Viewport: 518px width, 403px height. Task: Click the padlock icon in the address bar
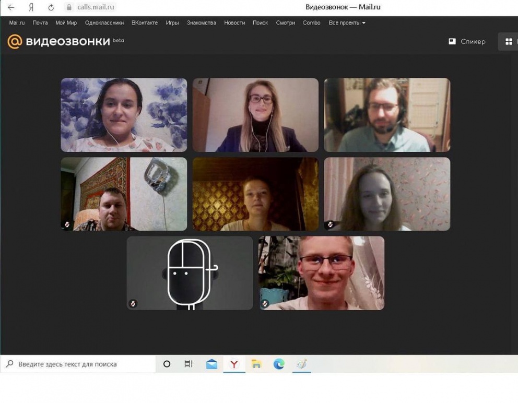(68, 7)
